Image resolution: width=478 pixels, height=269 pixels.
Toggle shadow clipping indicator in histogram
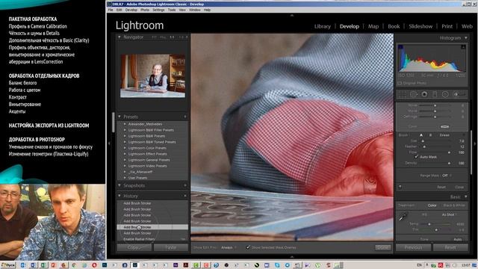pyautogui.click(x=400, y=47)
